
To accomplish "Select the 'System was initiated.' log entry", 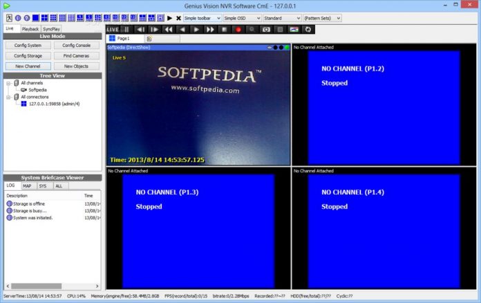I will 53,218.
